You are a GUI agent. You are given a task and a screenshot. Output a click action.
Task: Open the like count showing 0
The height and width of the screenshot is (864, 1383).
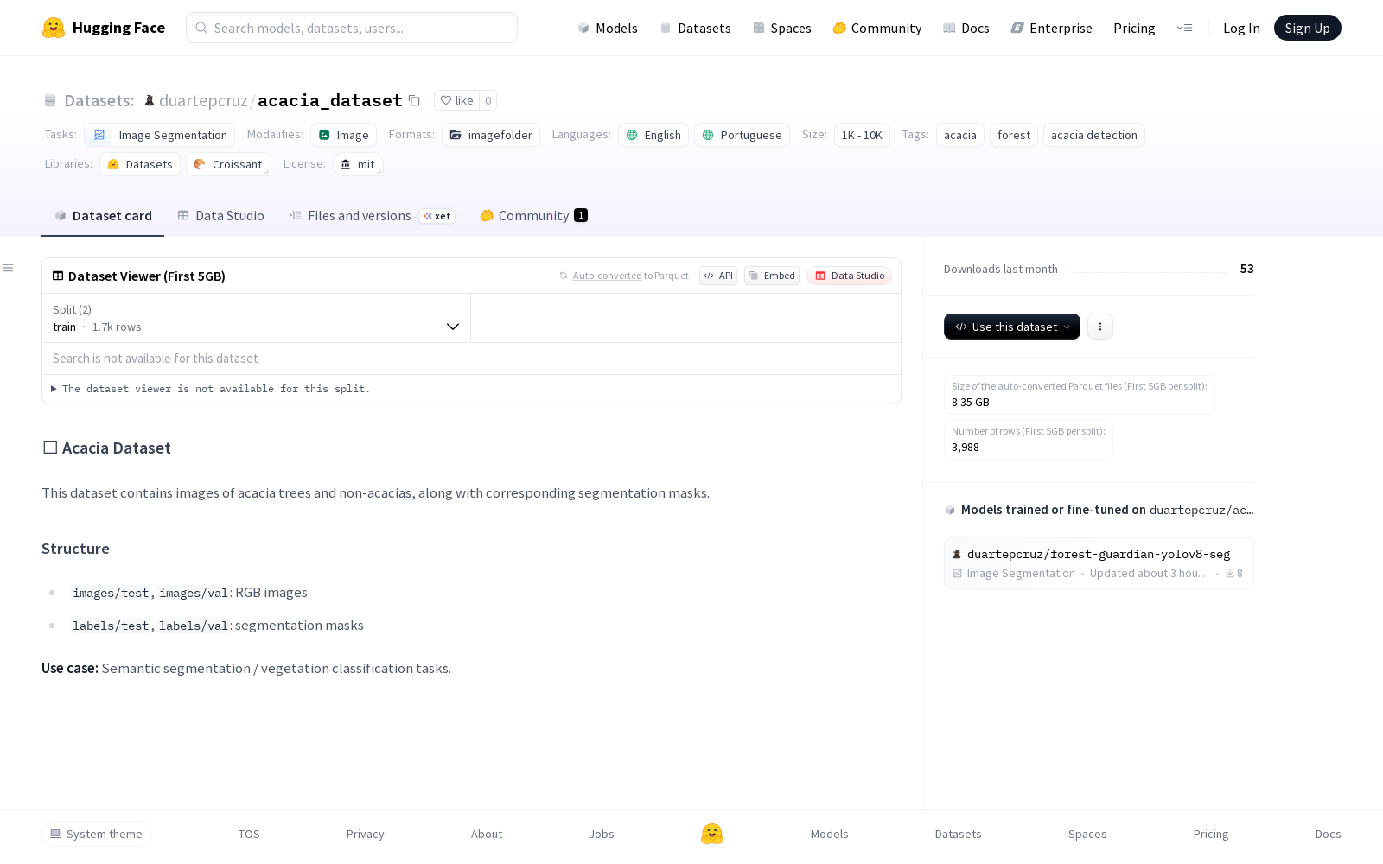488,100
